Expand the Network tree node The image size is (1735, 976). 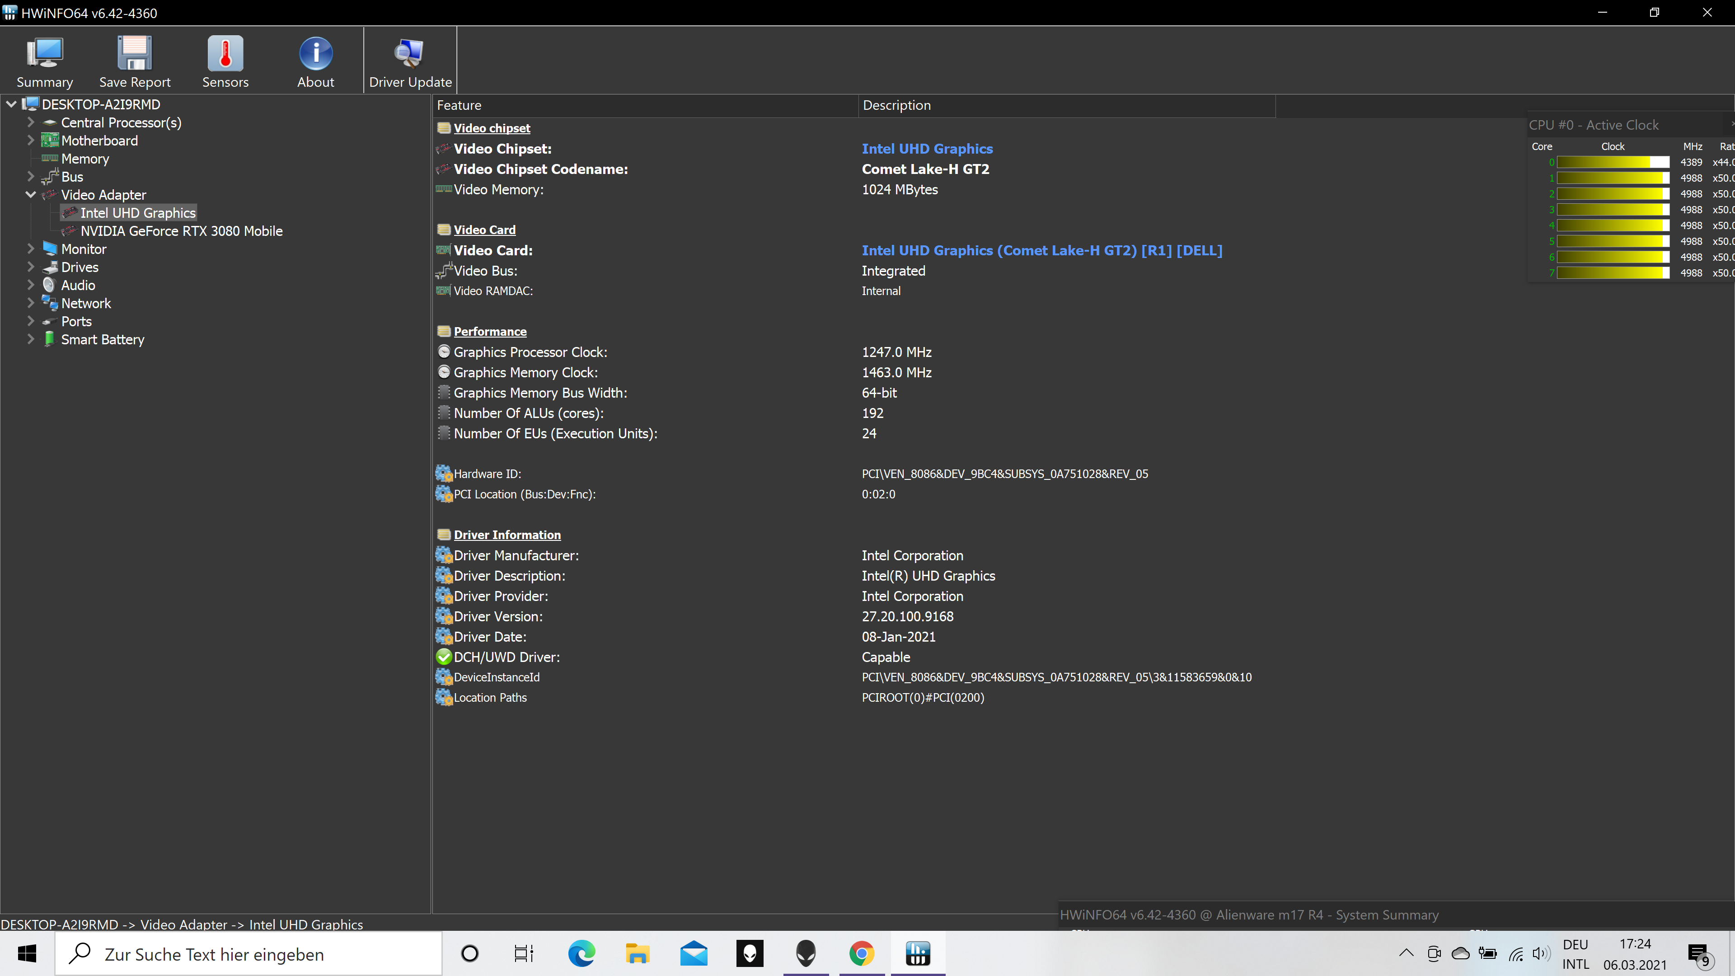pyautogui.click(x=30, y=303)
